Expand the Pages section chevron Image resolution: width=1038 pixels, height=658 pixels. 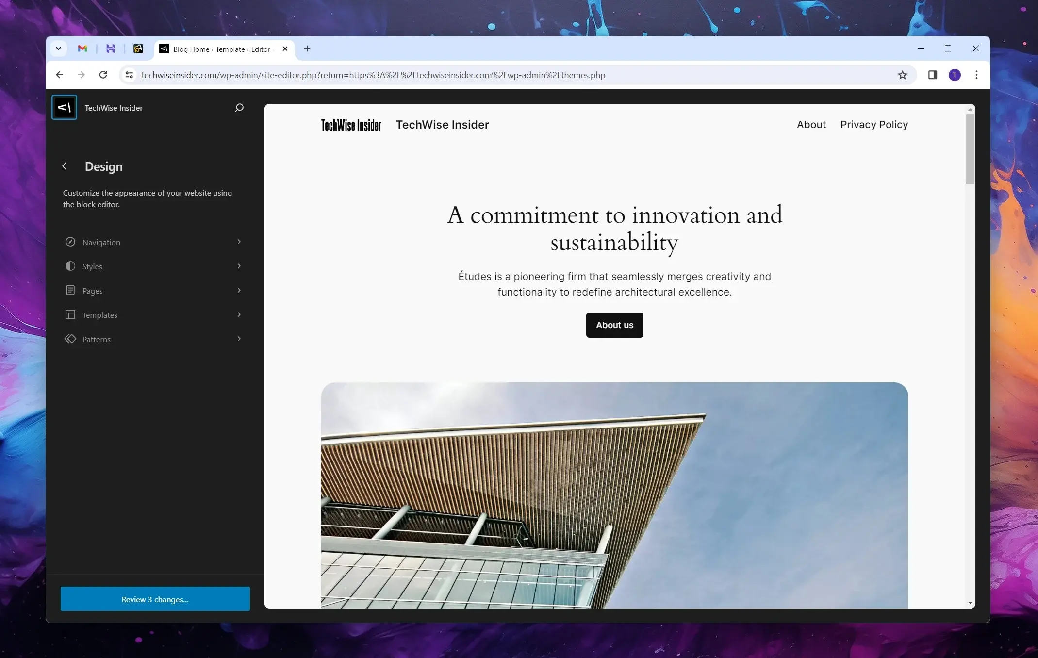coord(239,290)
